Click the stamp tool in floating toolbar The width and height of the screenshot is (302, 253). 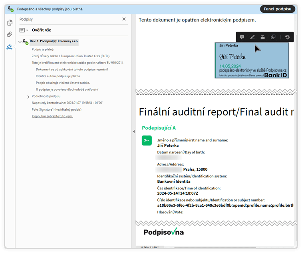click(263, 37)
